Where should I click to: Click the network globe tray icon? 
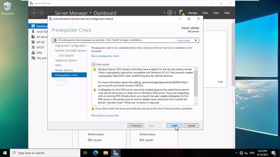[x=241, y=153]
